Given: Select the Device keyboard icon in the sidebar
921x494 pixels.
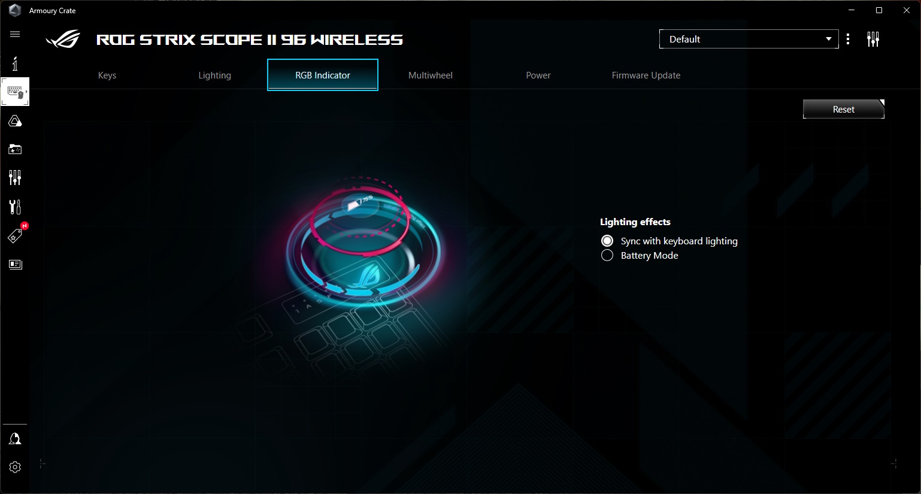Looking at the screenshot, I should (15, 92).
